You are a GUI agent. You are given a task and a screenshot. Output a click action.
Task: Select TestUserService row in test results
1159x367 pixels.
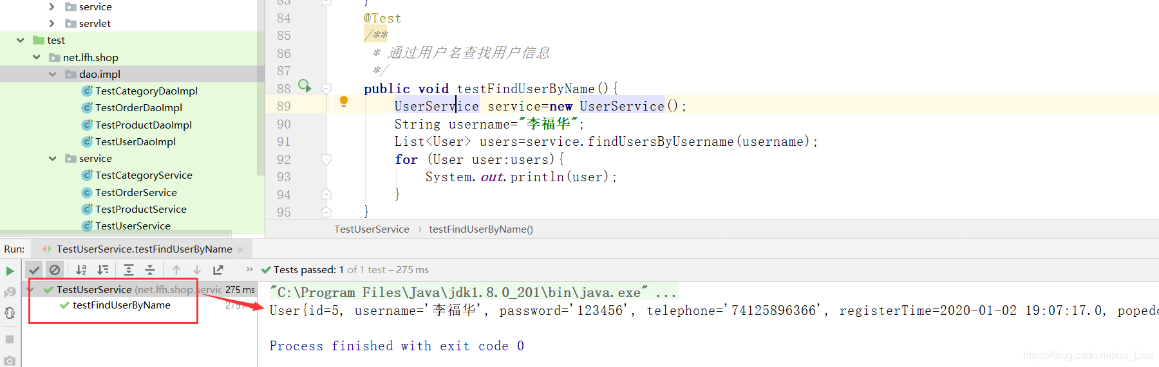click(141, 290)
